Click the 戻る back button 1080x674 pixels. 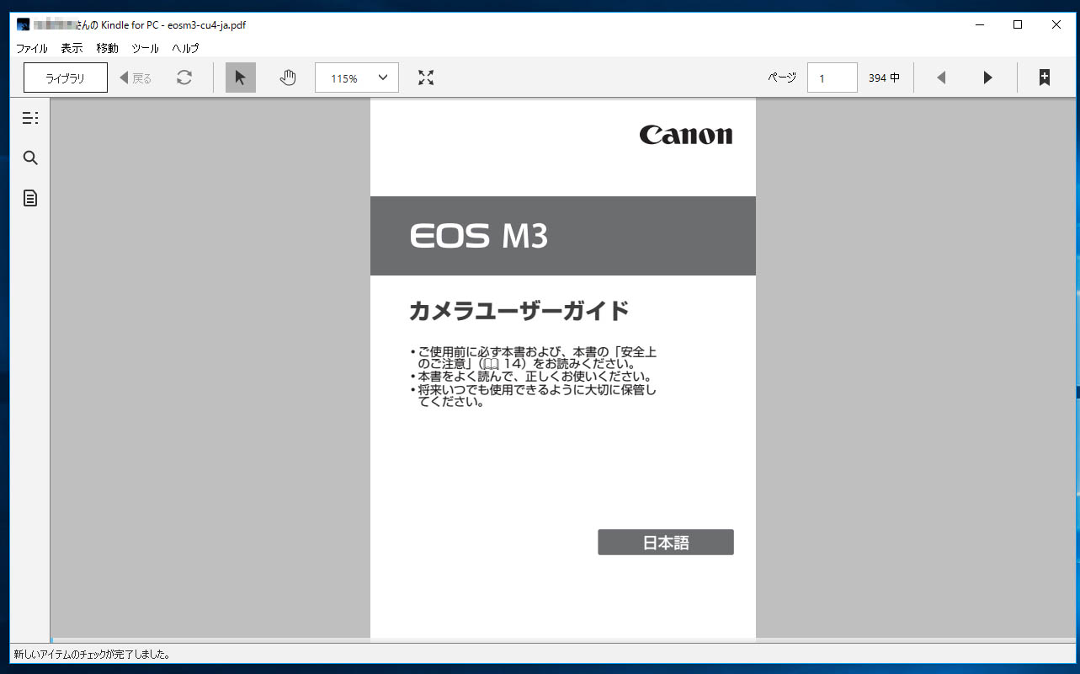(x=136, y=78)
